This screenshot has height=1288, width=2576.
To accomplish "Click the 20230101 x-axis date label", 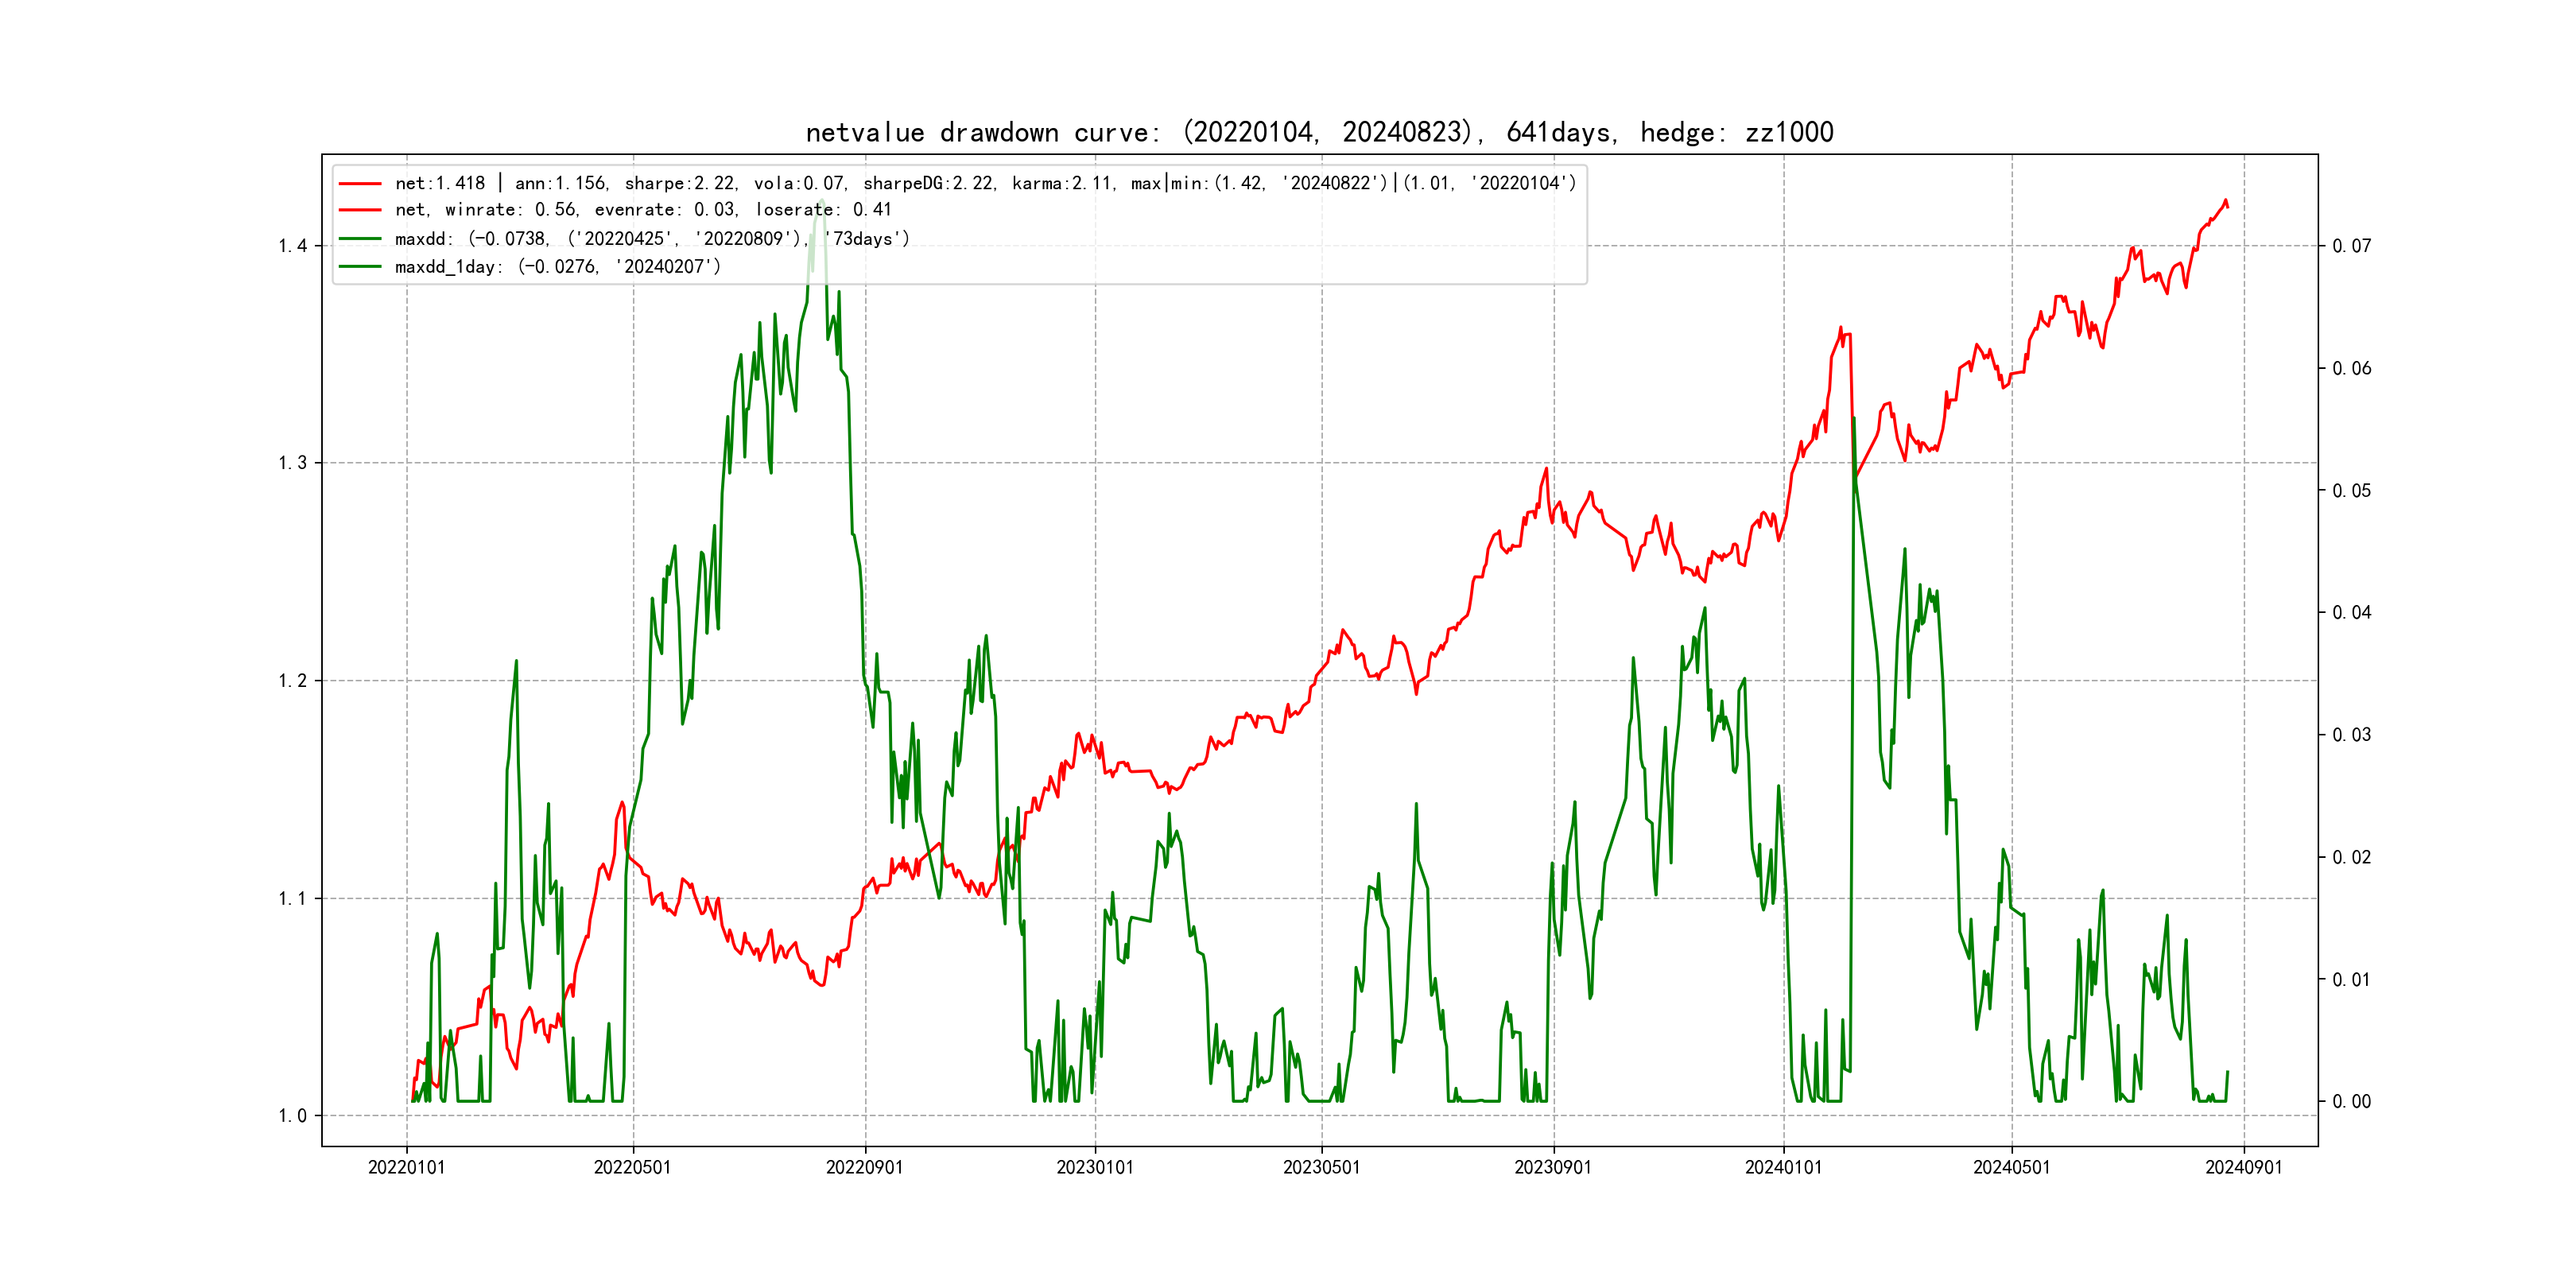I will tap(1095, 1168).
